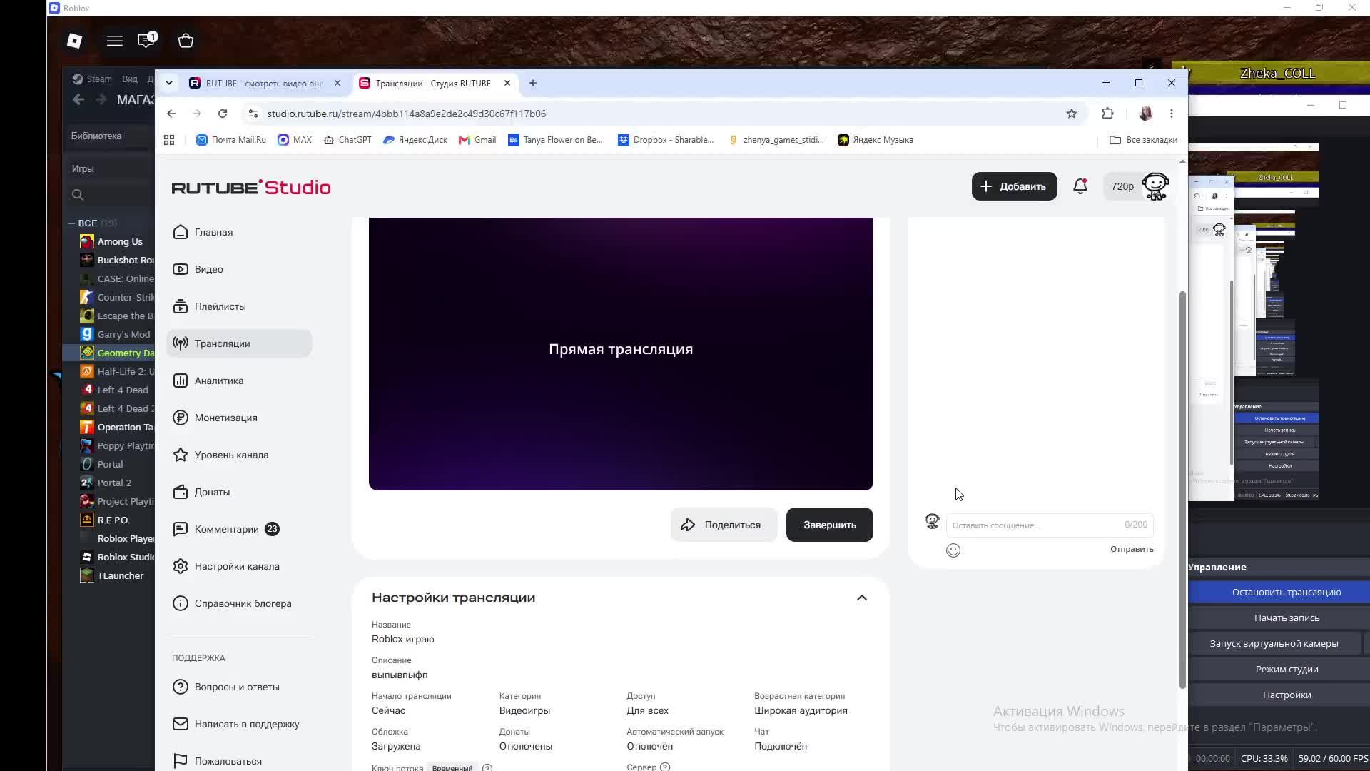Click Отправить in chat
The width and height of the screenshot is (1370, 771).
(x=1132, y=549)
